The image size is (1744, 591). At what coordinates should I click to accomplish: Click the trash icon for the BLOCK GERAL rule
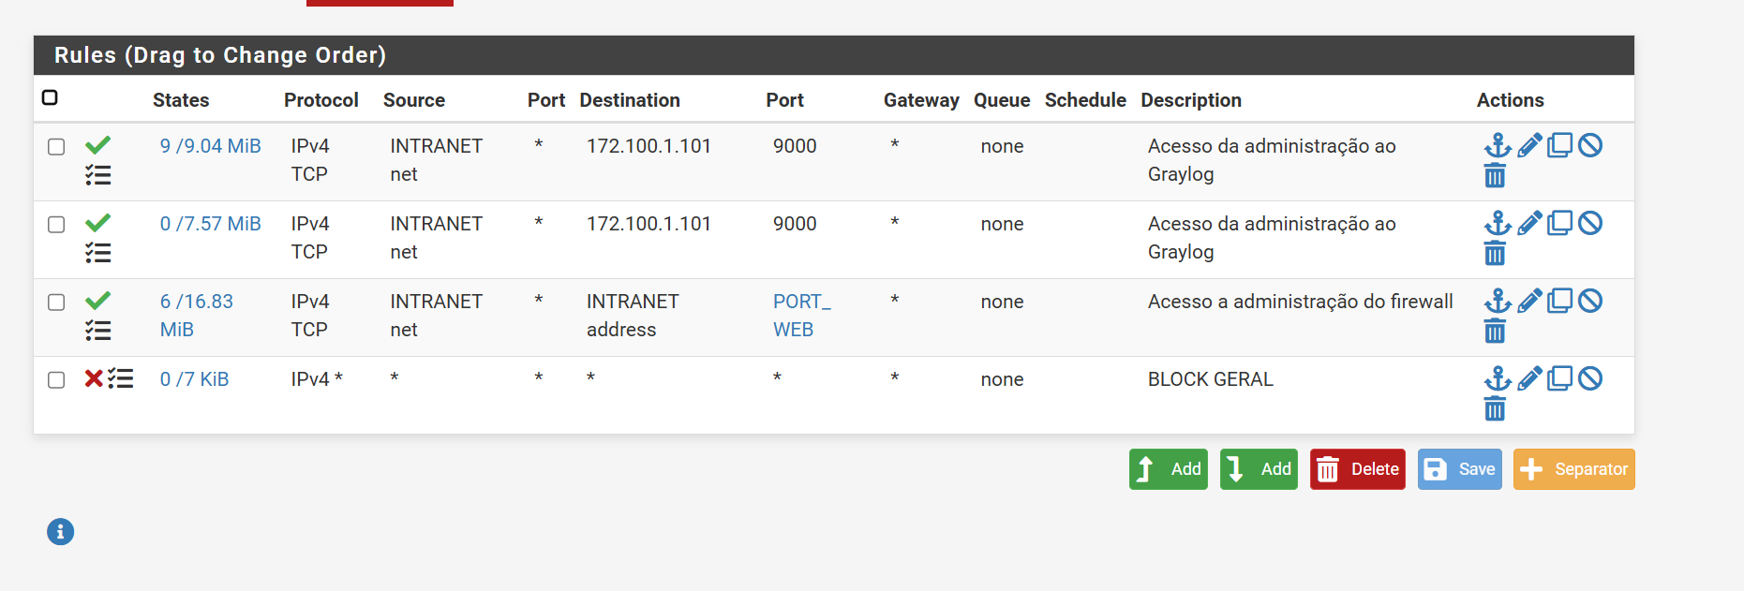tap(1495, 408)
